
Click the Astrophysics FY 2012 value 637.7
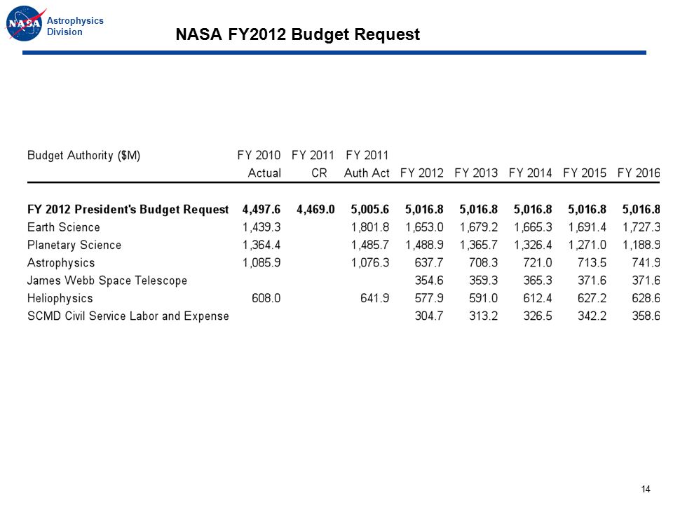(429, 262)
